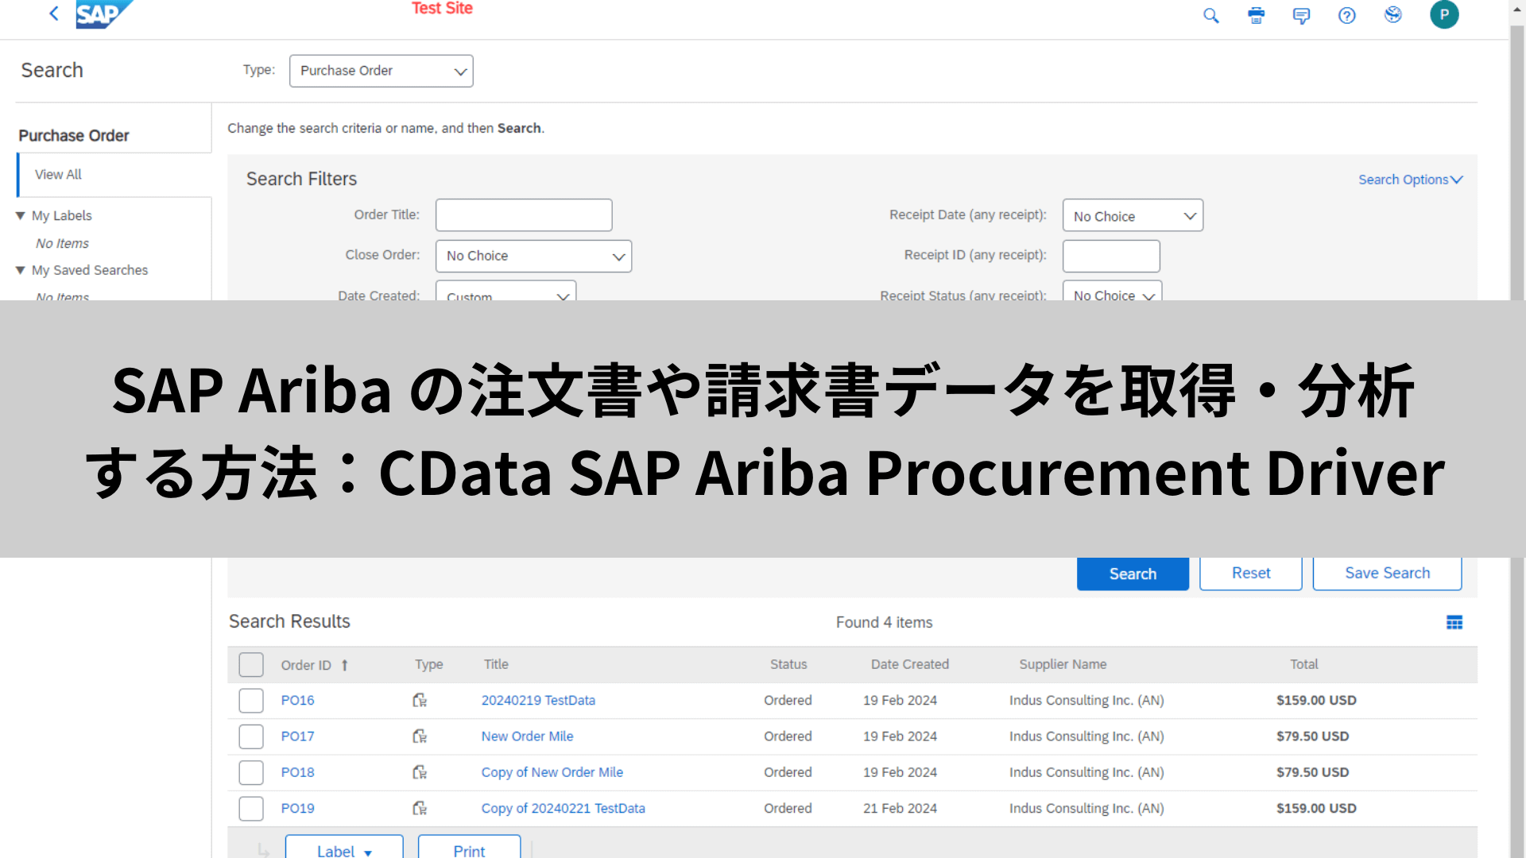Open the Receipt Status dropdown
Image resolution: width=1526 pixels, height=858 pixels.
[1113, 291]
